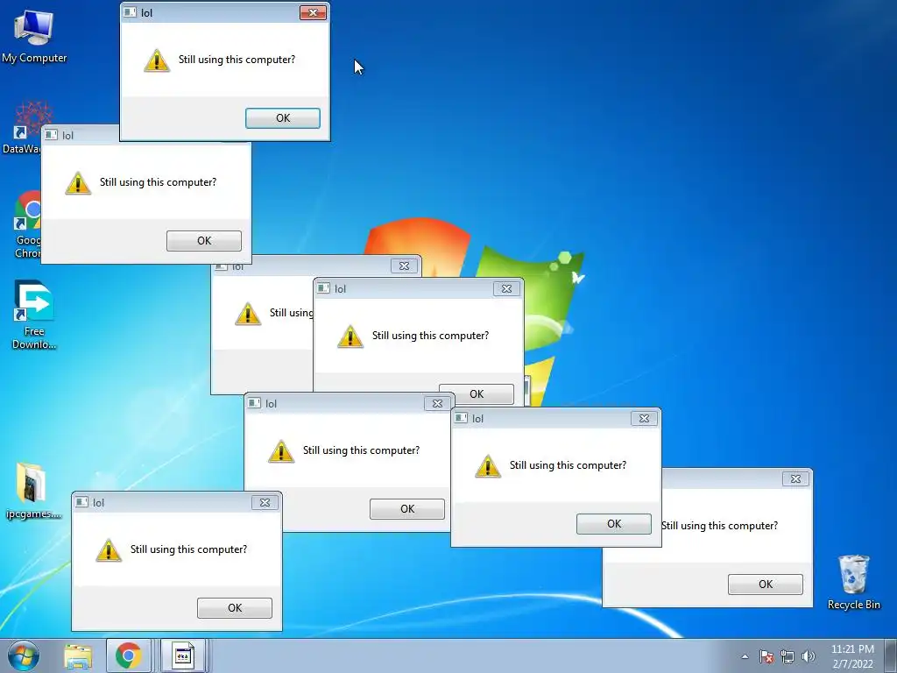
Task: Close the focused lol dialog with the red X
Action: [x=313, y=12]
